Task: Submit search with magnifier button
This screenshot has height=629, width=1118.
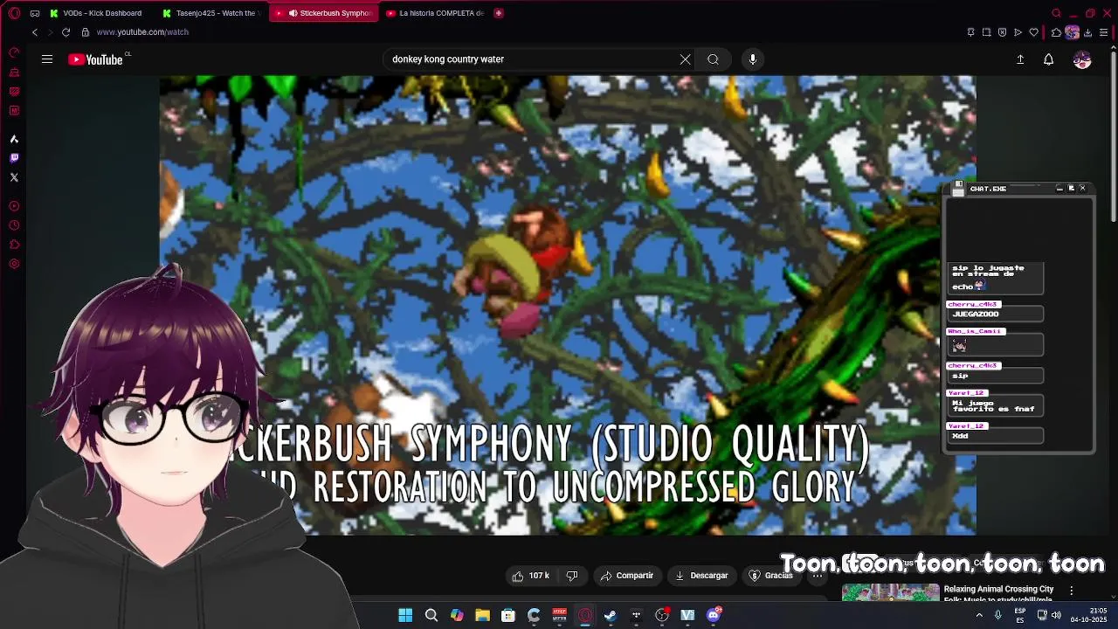Action: click(713, 59)
